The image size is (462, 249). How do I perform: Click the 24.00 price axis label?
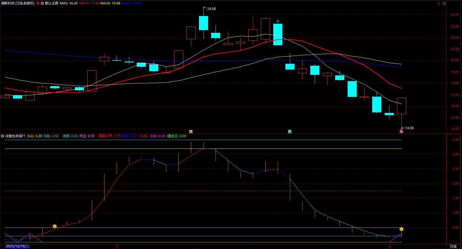tap(455, 15)
